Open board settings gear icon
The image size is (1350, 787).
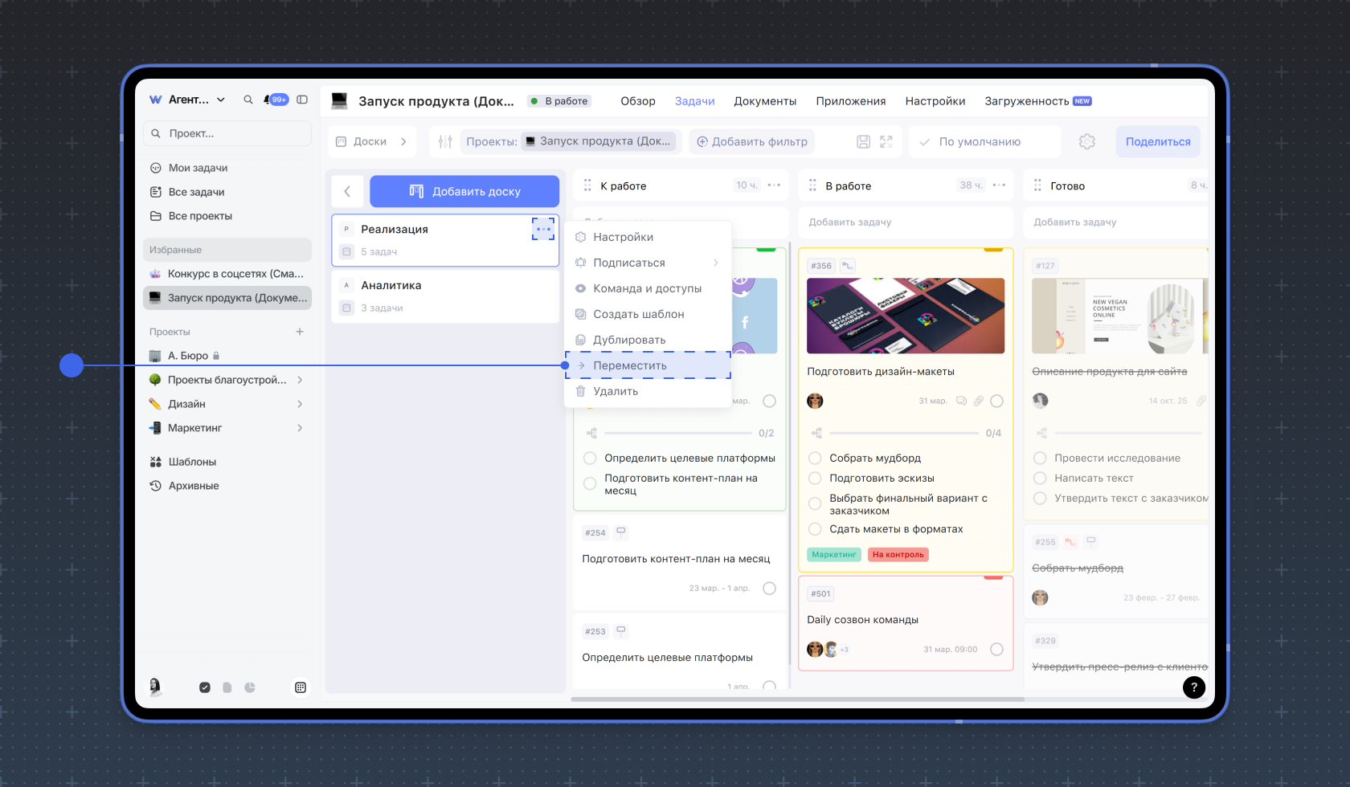click(1086, 141)
